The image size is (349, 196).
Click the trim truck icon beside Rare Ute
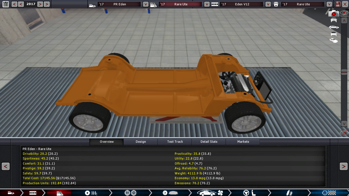tap(153, 5)
